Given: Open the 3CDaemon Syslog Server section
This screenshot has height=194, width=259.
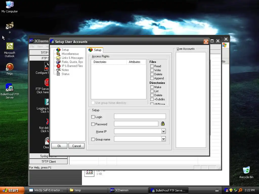Looking at the screenshot, I should 48,156.
